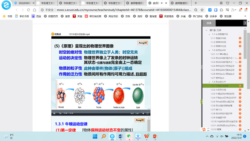Collapse the 第1章 力学 chapter

click(207, 30)
